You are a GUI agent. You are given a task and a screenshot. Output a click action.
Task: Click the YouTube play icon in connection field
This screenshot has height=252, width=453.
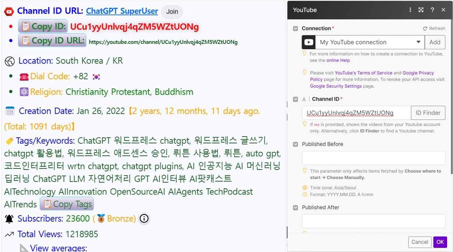coord(309,42)
